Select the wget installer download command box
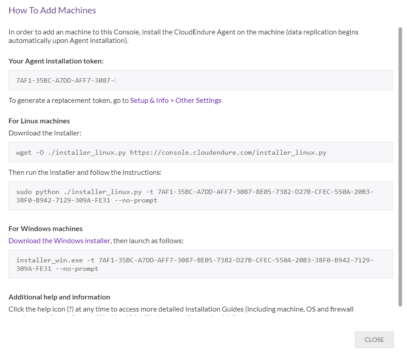This screenshot has height=354, width=407. [x=201, y=152]
